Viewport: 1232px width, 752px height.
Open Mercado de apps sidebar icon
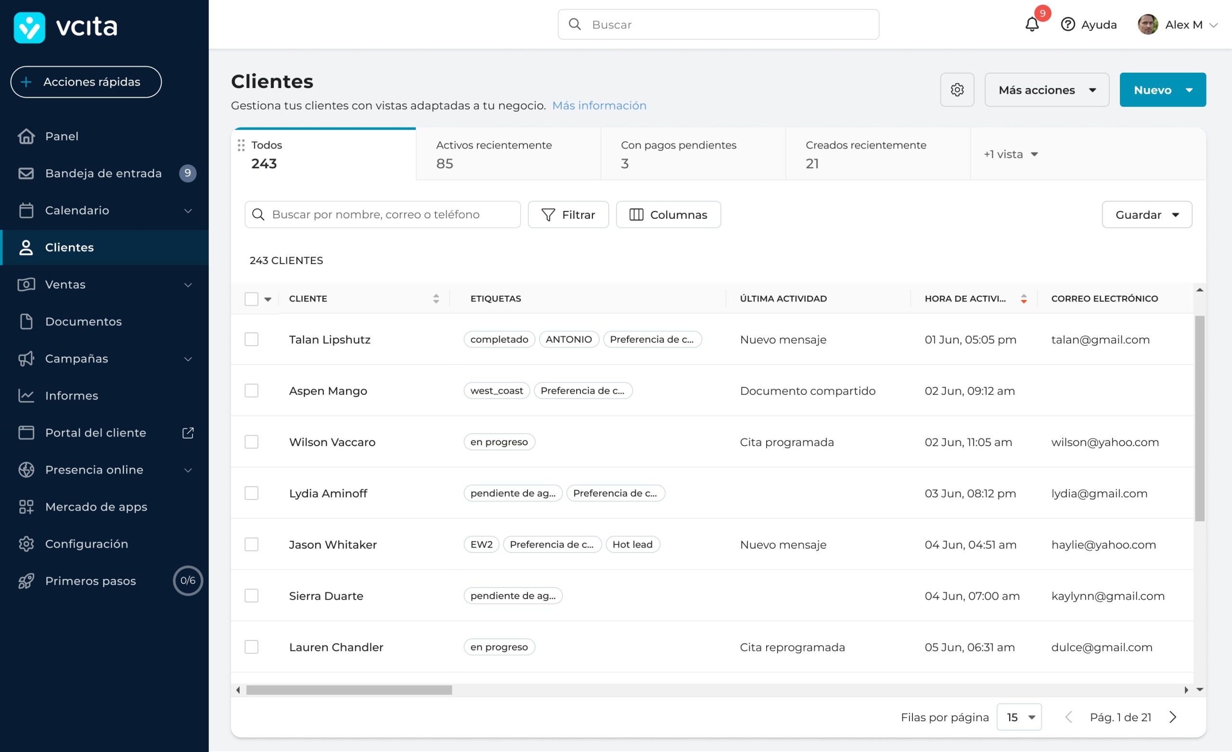(x=26, y=507)
